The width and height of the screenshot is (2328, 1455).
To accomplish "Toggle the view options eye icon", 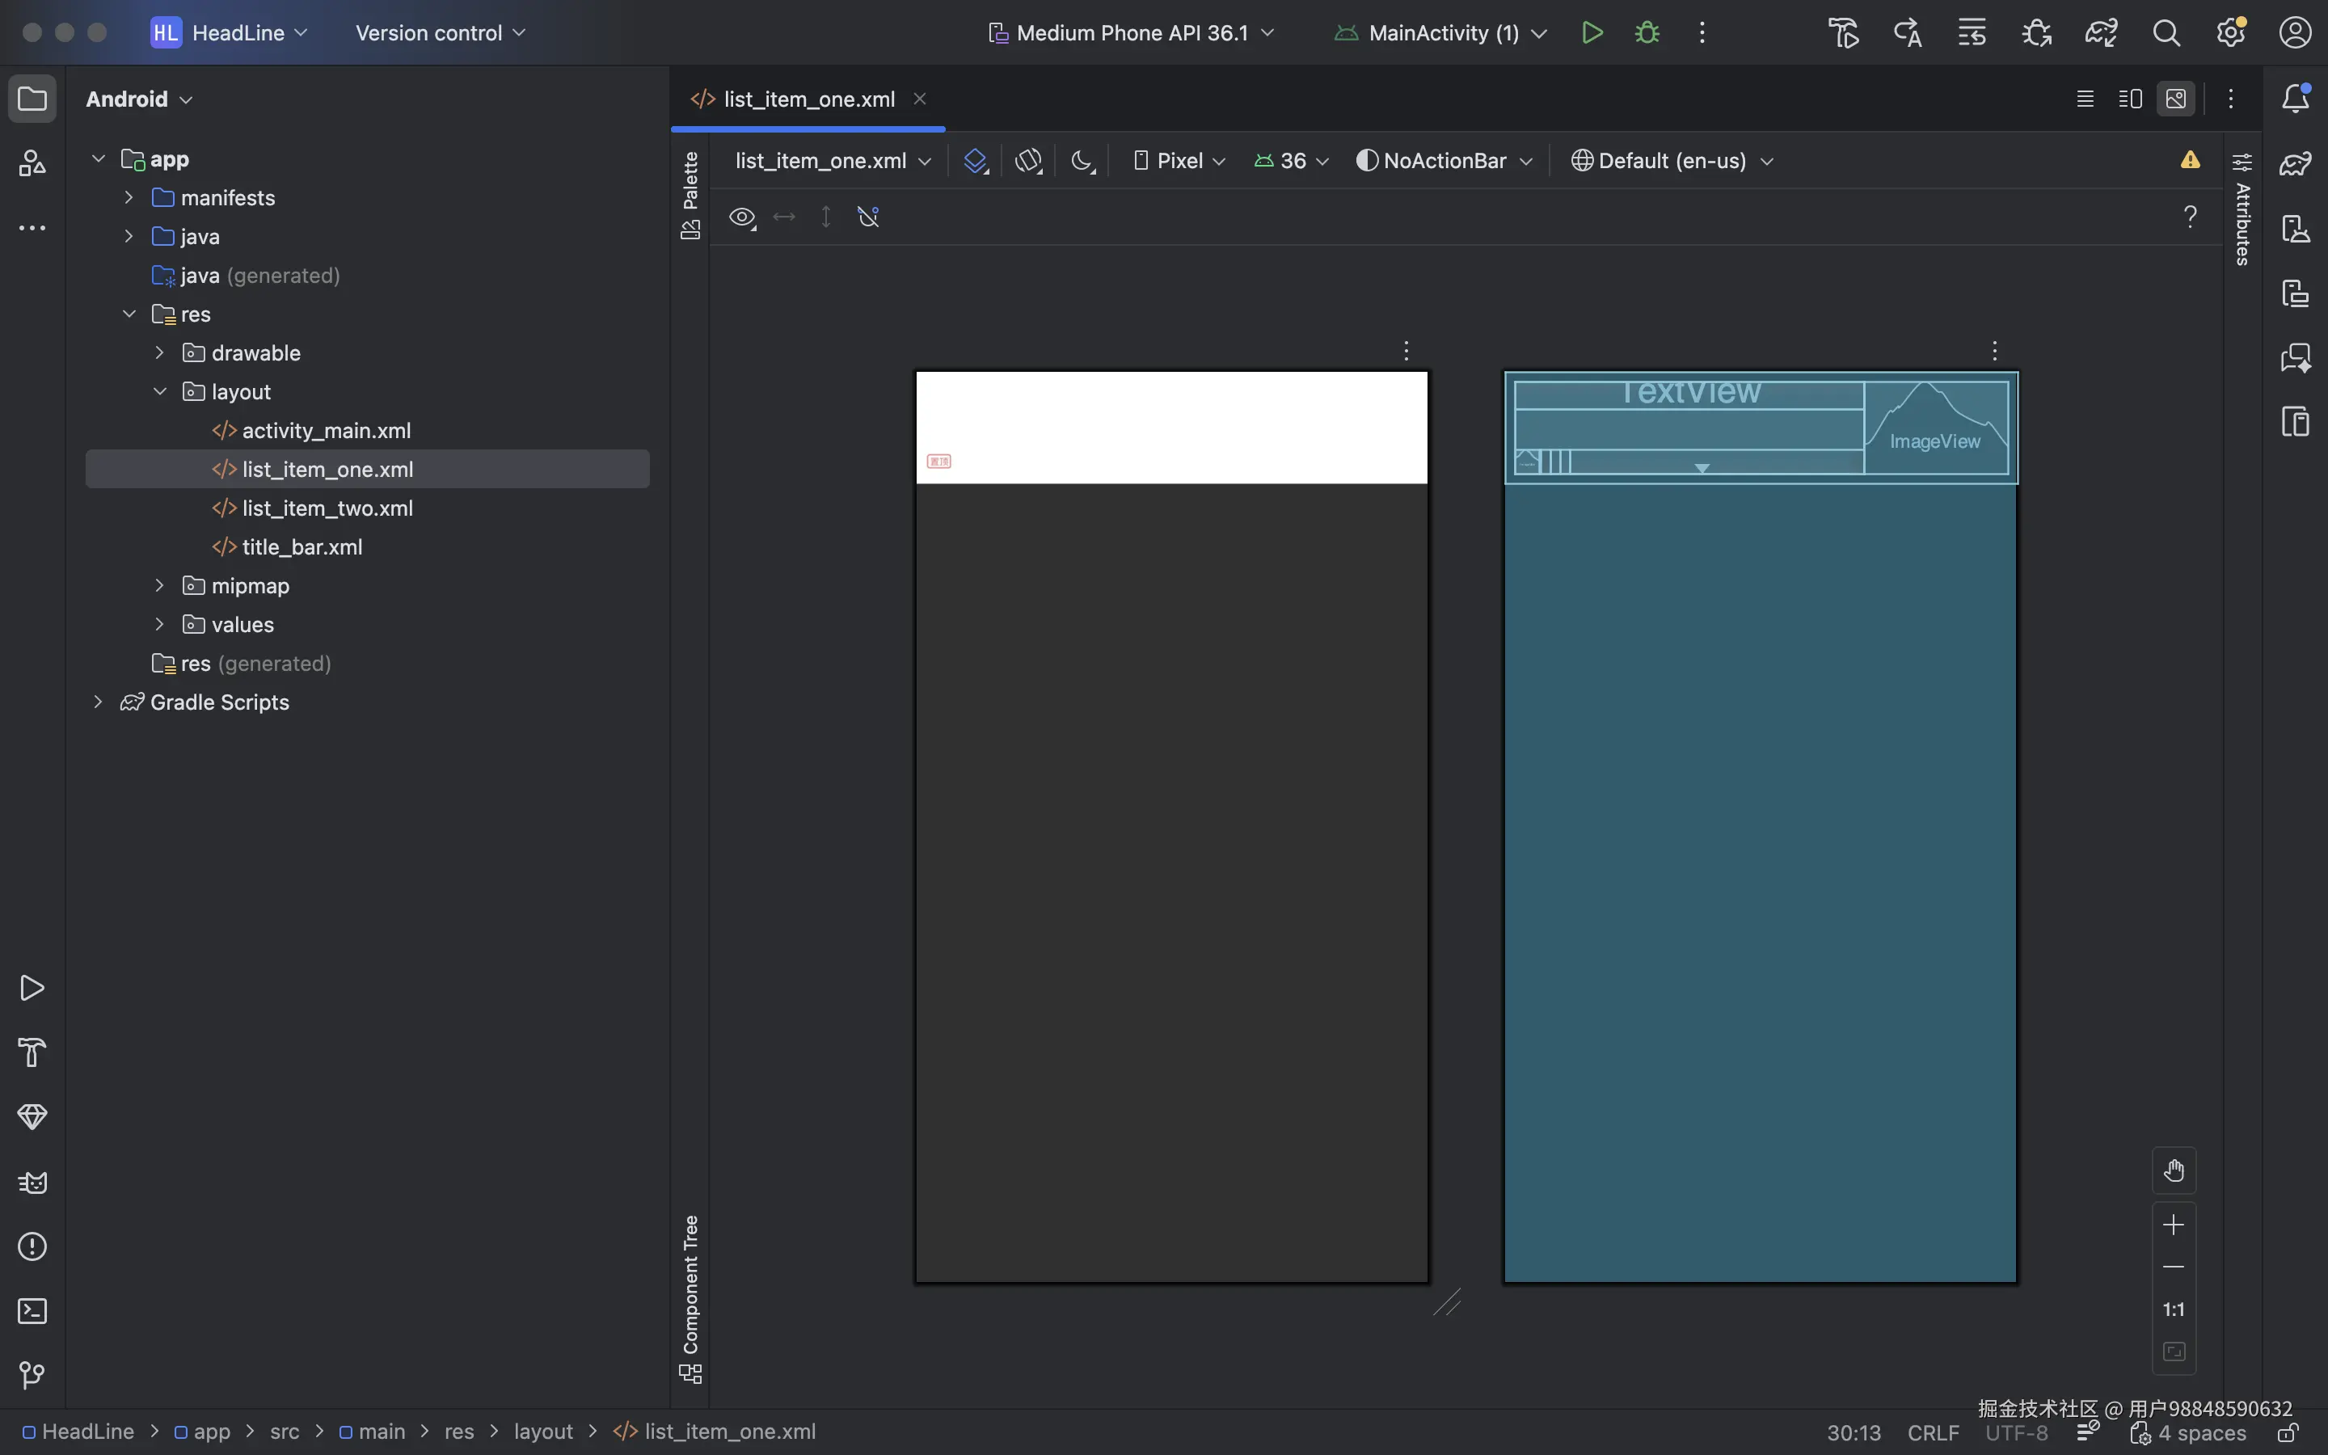I will (x=742, y=217).
